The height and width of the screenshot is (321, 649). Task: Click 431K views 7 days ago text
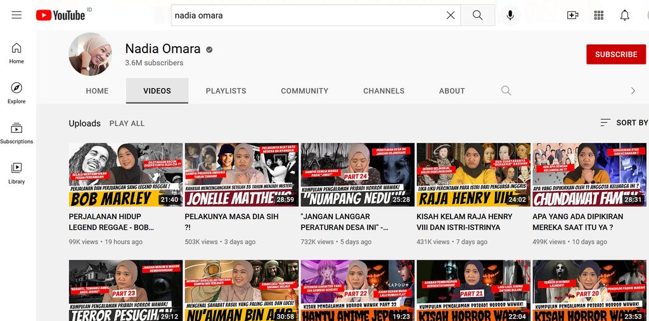pyautogui.click(x=452, y=242)
